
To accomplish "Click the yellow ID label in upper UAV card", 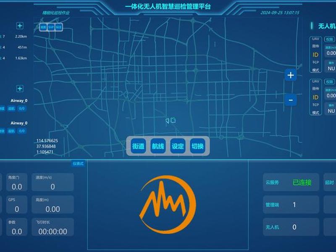I will pyautogui.click(x=315, y=55).
